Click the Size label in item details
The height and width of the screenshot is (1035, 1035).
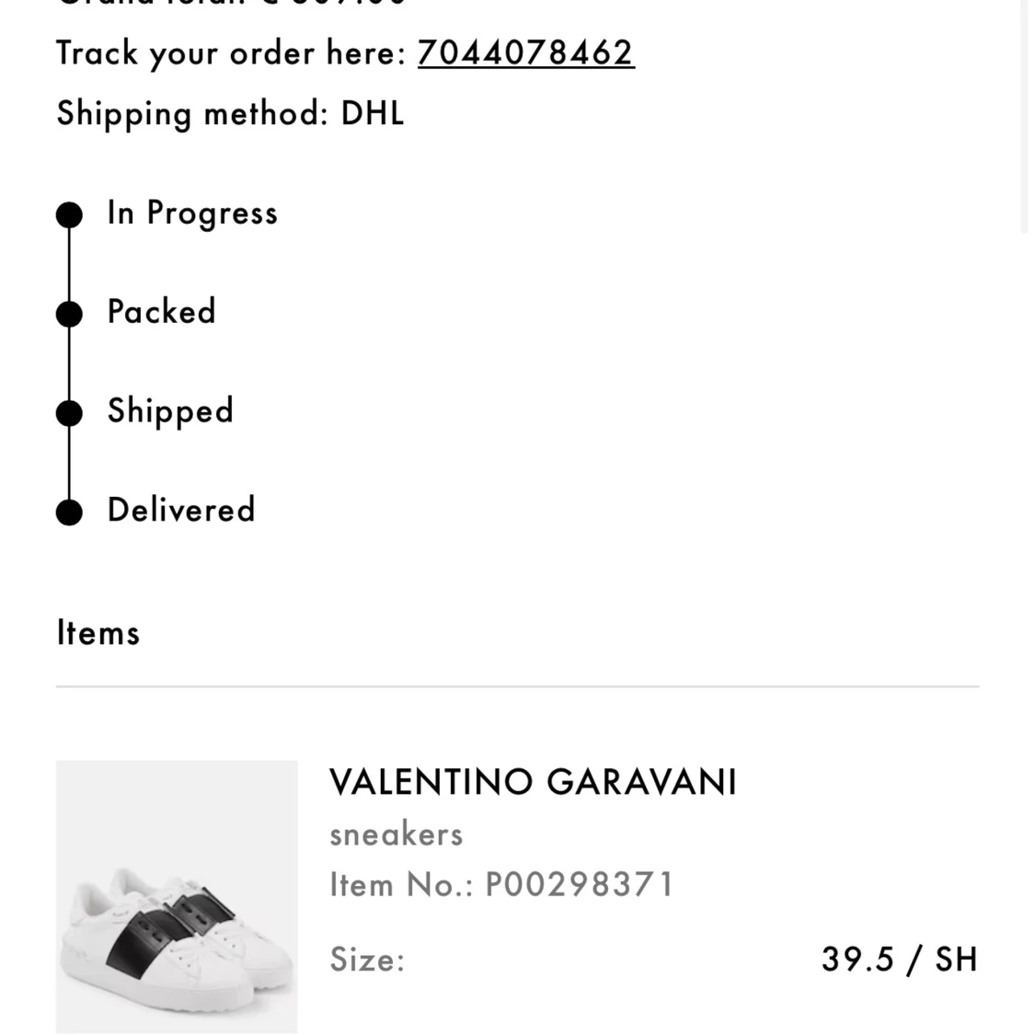coord(367,959)
